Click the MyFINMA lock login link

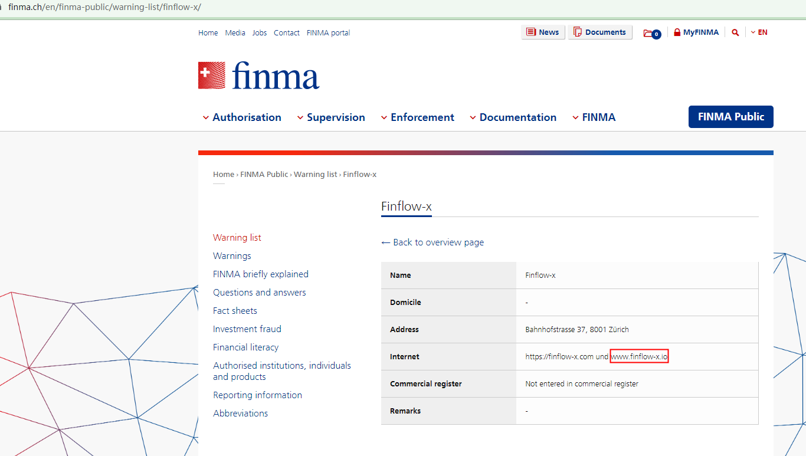(696, 32)
